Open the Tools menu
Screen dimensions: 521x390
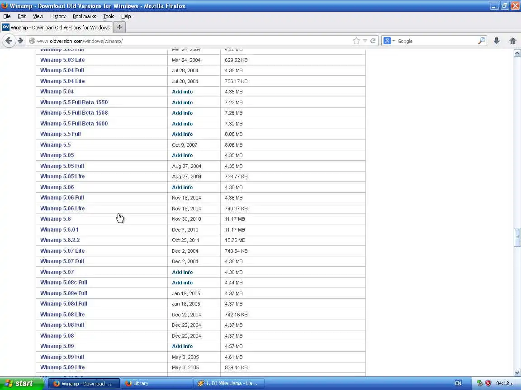pos(109,16)
